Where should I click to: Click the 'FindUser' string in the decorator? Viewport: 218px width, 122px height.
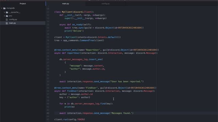click(91, 88)
